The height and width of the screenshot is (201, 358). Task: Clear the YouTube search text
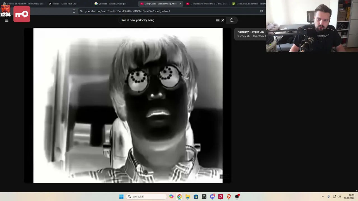(x=223, y=20)
